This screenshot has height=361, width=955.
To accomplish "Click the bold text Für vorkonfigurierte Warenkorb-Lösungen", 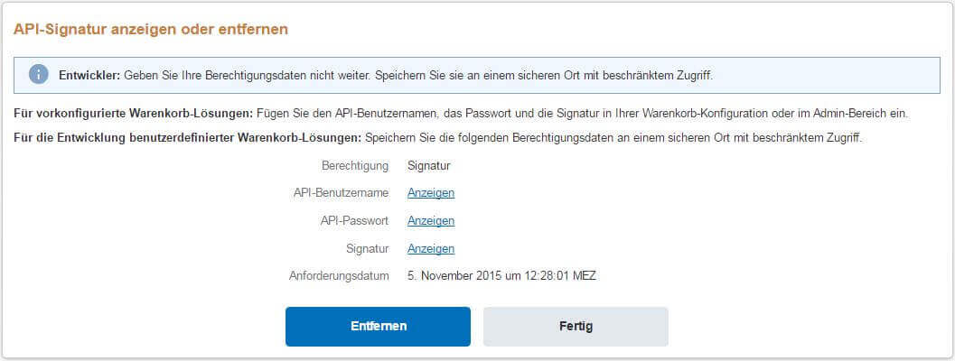I will click(x=134, y=114).
